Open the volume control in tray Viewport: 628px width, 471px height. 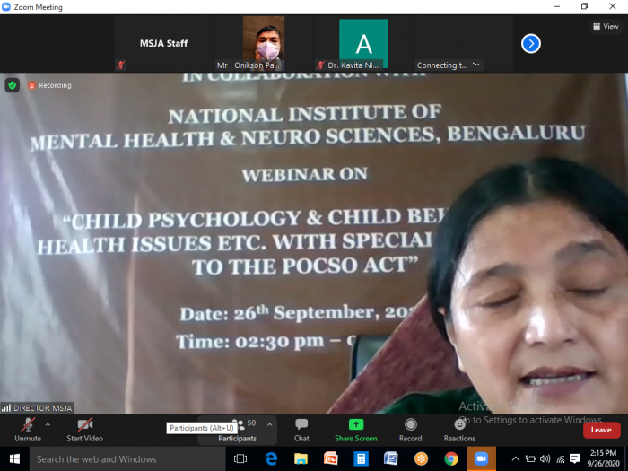(545, 459)
